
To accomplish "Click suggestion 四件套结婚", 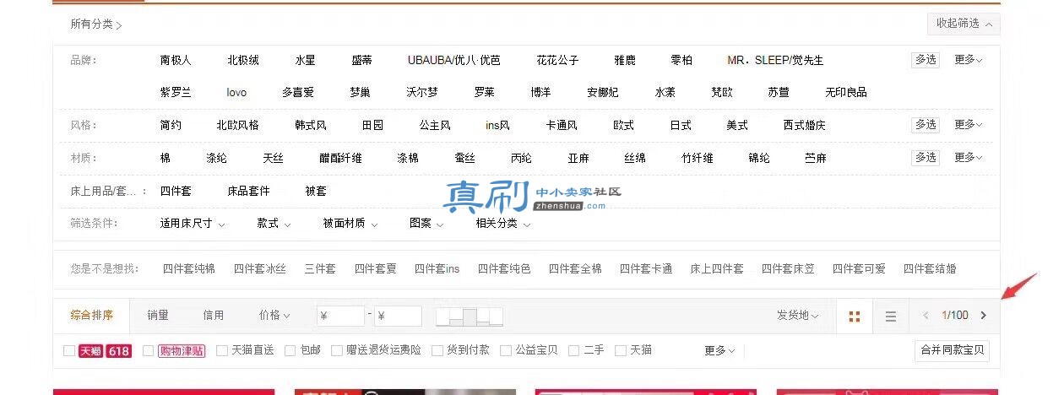I will 930,268.
